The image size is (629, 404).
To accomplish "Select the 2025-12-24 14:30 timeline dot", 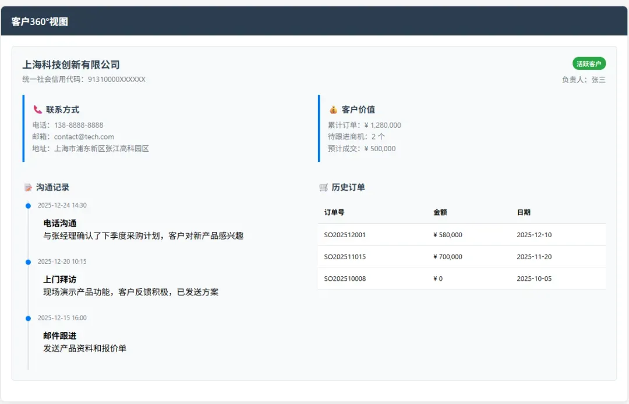I will [x=28, y=206].
